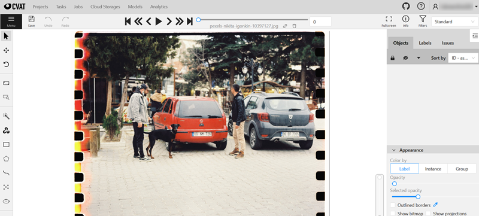Enable Show bitmap checkbox
Image resolution: width=479 pixels, height=216 pixels.
pyautogui.click(x=393, y=214)
